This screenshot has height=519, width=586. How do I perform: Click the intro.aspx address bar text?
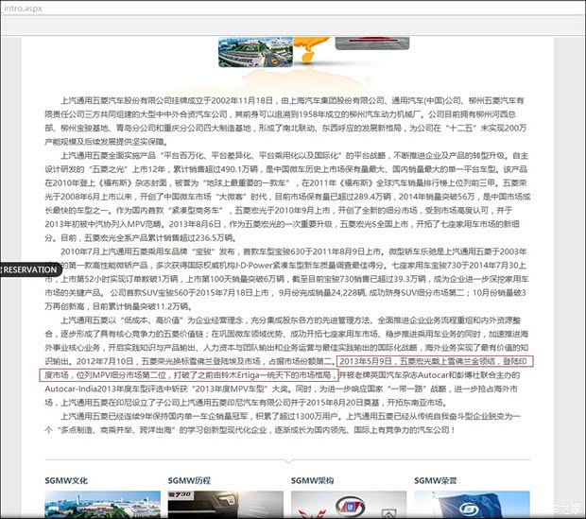point(23,9)
